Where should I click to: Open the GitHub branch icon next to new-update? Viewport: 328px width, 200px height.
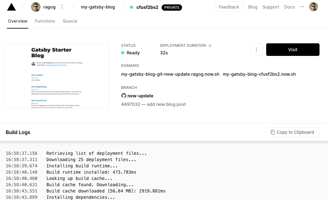(x=124, y=95)
